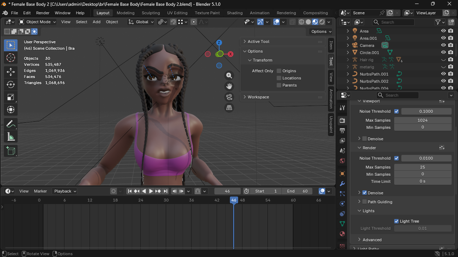This screenshot has width=458, height=257.
Task: Activate the Transform tool
Action: [x=11, y=110]
